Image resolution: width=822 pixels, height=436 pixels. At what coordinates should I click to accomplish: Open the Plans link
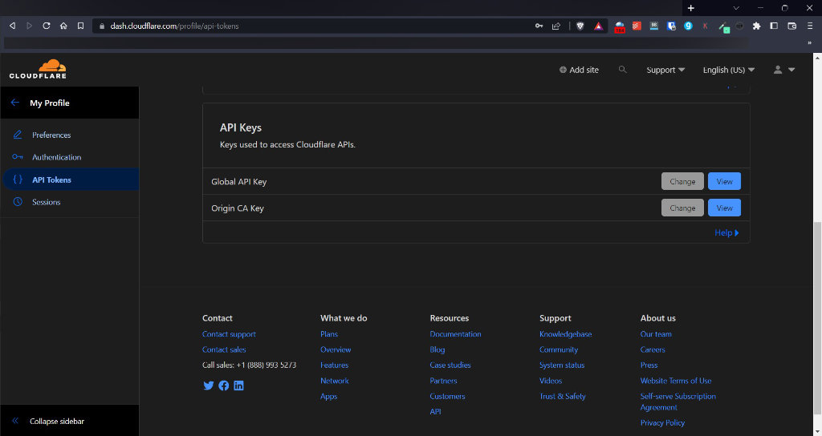point(329,334)
